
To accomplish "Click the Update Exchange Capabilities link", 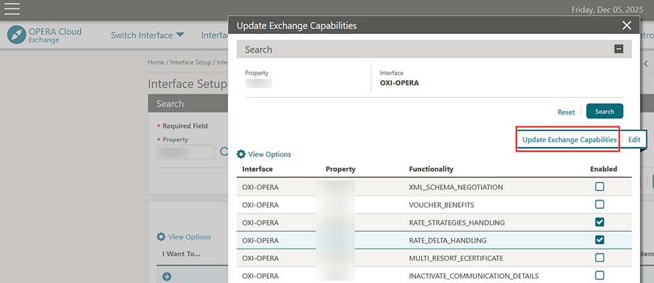I will tap(569, 140).
